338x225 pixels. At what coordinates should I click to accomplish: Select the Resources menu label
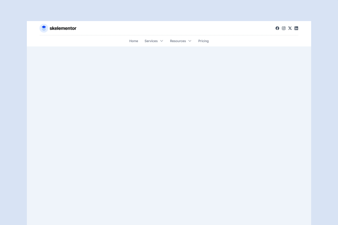click(x=178, y=41)
